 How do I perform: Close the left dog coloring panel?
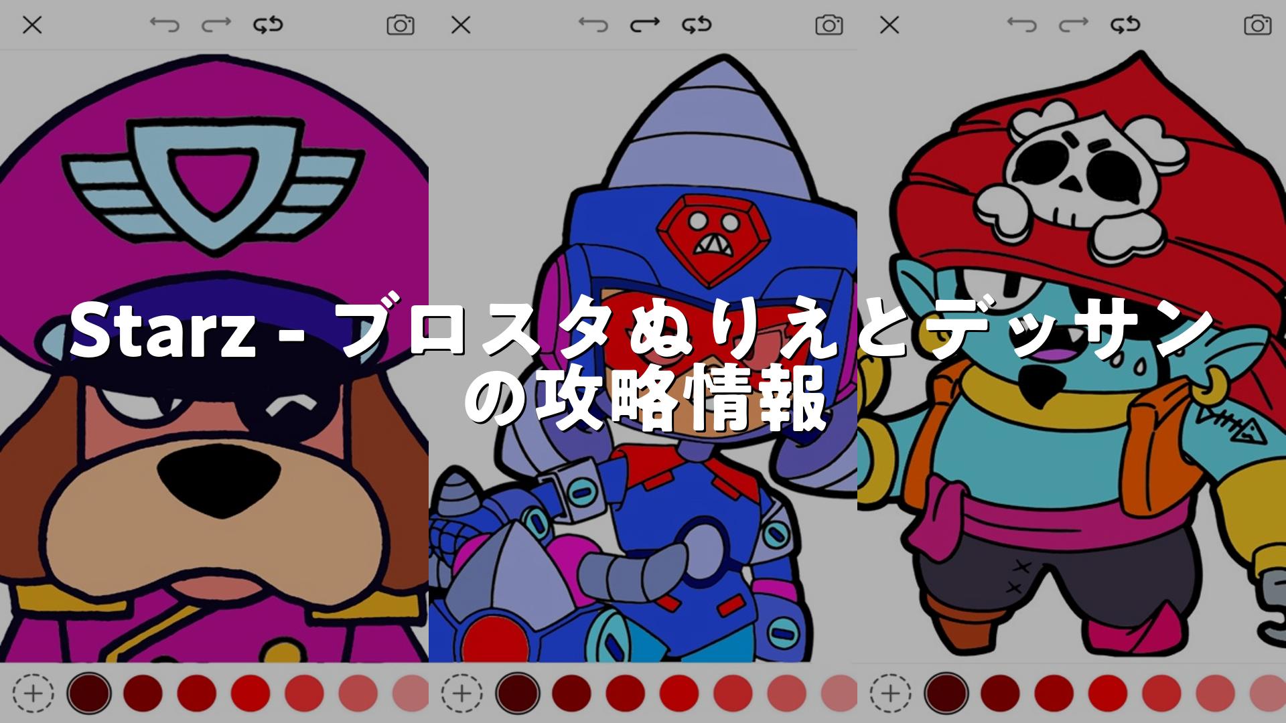coord(32,25)
